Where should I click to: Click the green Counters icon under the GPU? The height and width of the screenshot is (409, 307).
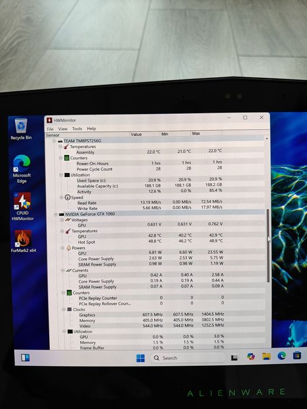pyautogui.click(x=69, y=293)
